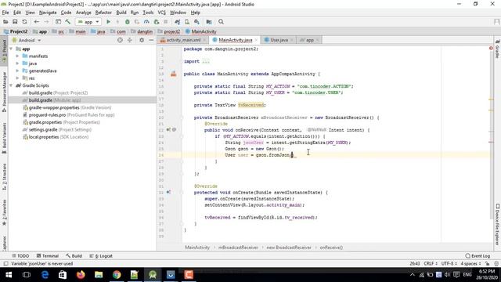Screen dimensions: 501x282
Task: Open the Structure side panel
Action: (x=4, y=177)
